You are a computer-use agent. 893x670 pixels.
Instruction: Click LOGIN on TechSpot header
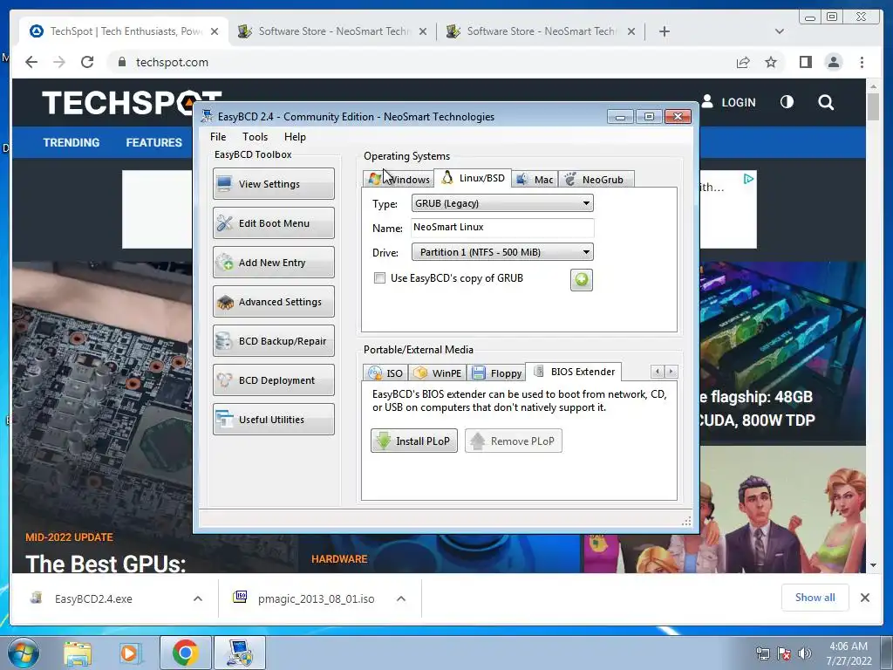tap(729, 103)
